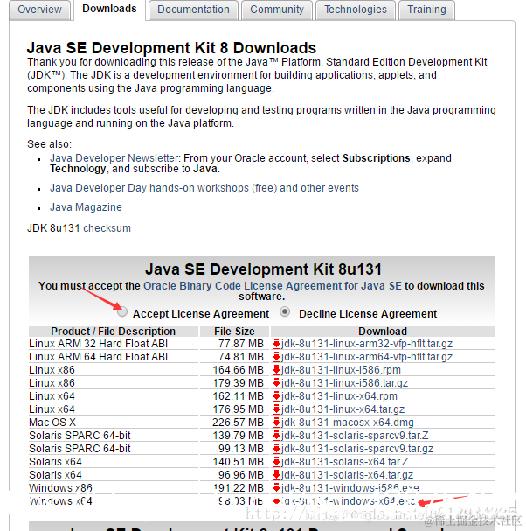Click download icon for jdk-8u131-linux-arm32-vfp-hflt.tar.gz
Viewport: 526px width, 531px height.
pyautogui.click(x=276, y=344)
